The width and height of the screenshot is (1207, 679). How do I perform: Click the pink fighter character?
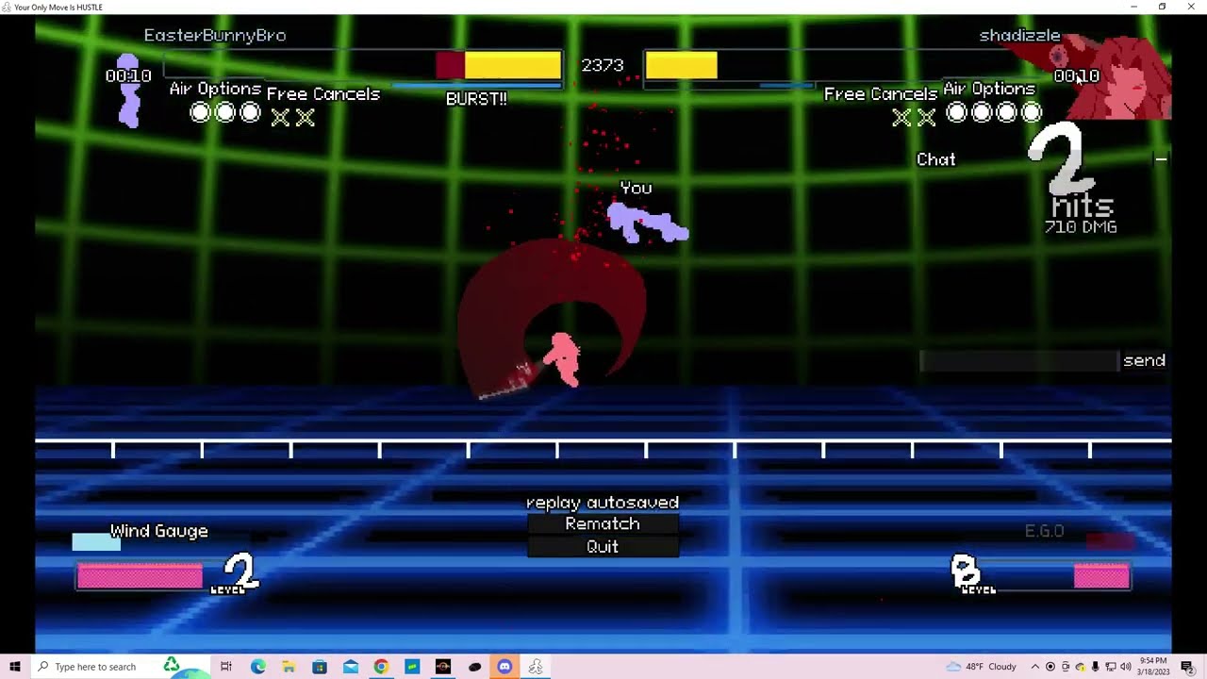tap(563, 359)
